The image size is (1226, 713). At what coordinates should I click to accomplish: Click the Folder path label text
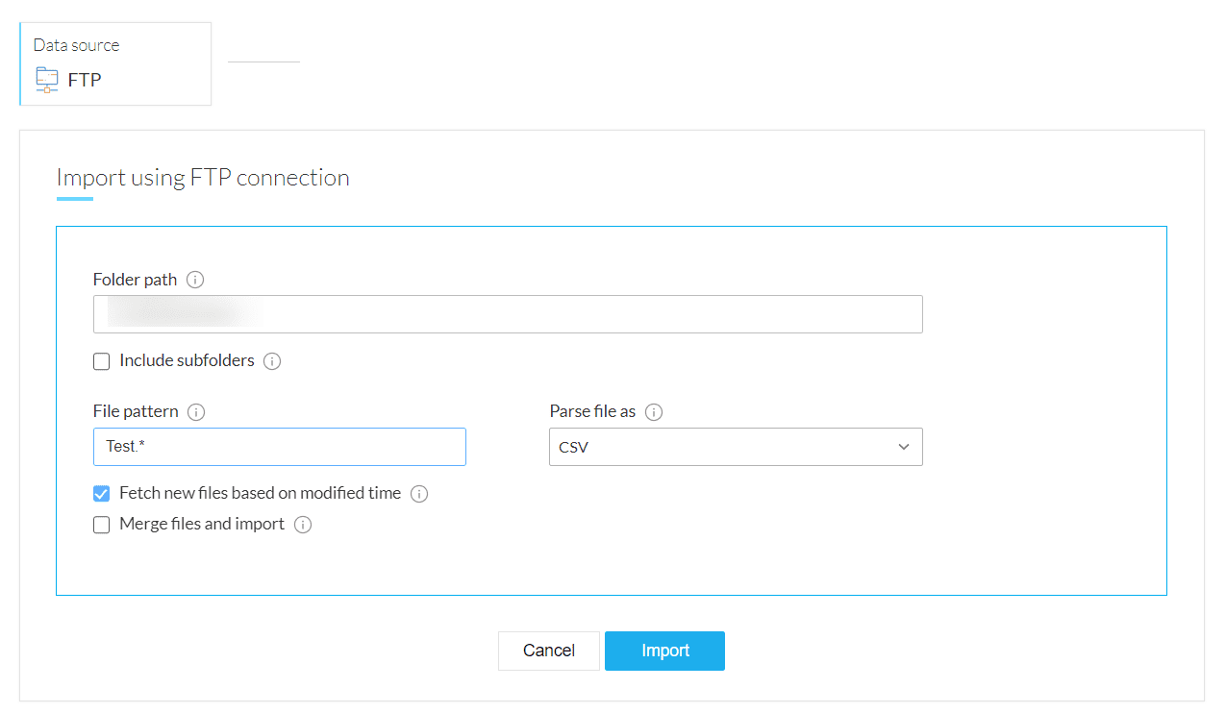(135, 280)
